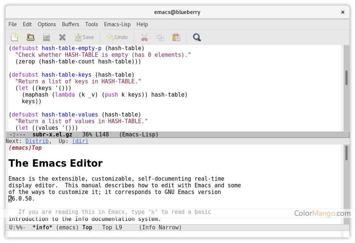The image size is (355, 243).
Task: Go up to the (dir) node
Action: click(80, 141)
